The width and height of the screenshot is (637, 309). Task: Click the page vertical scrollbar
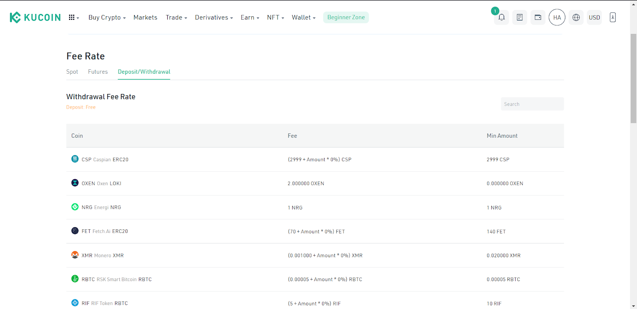coord(633,79)
